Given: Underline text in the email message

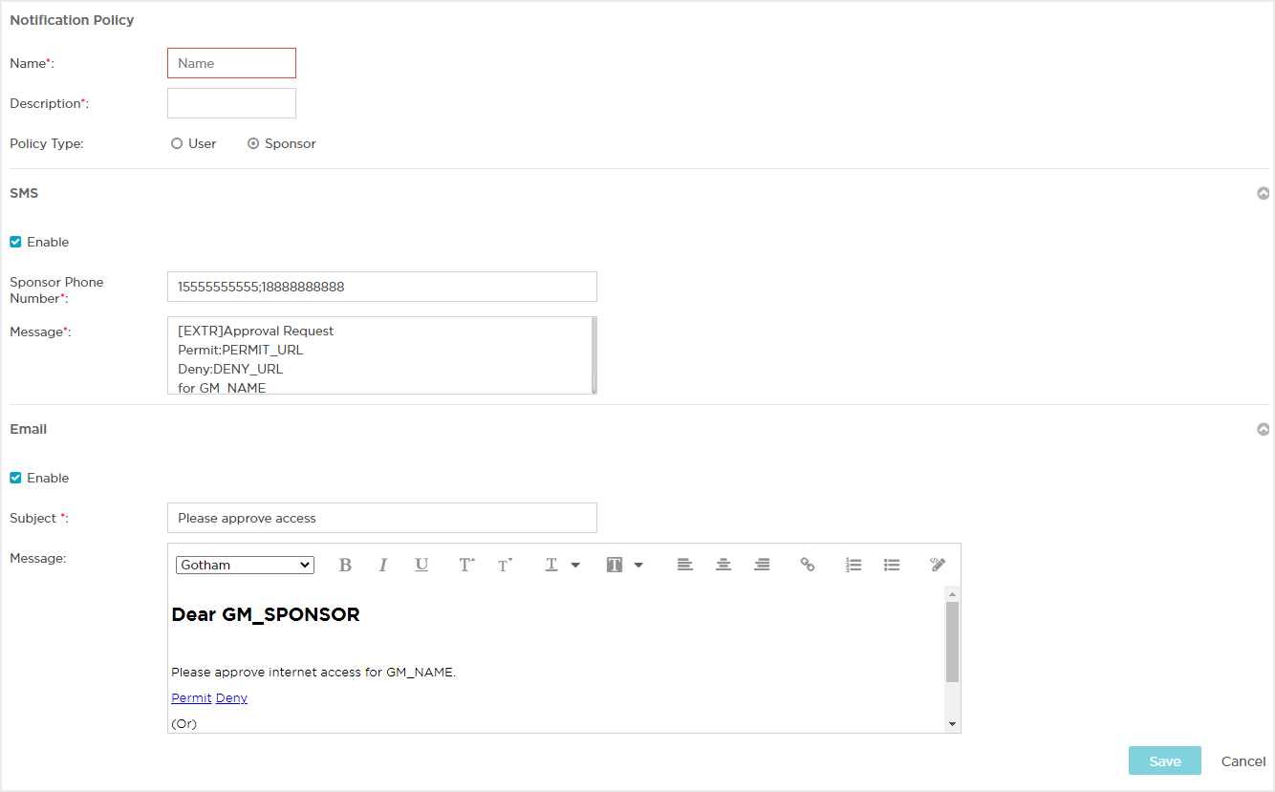Looking at the screenshot, I should (x=421, y=565).
